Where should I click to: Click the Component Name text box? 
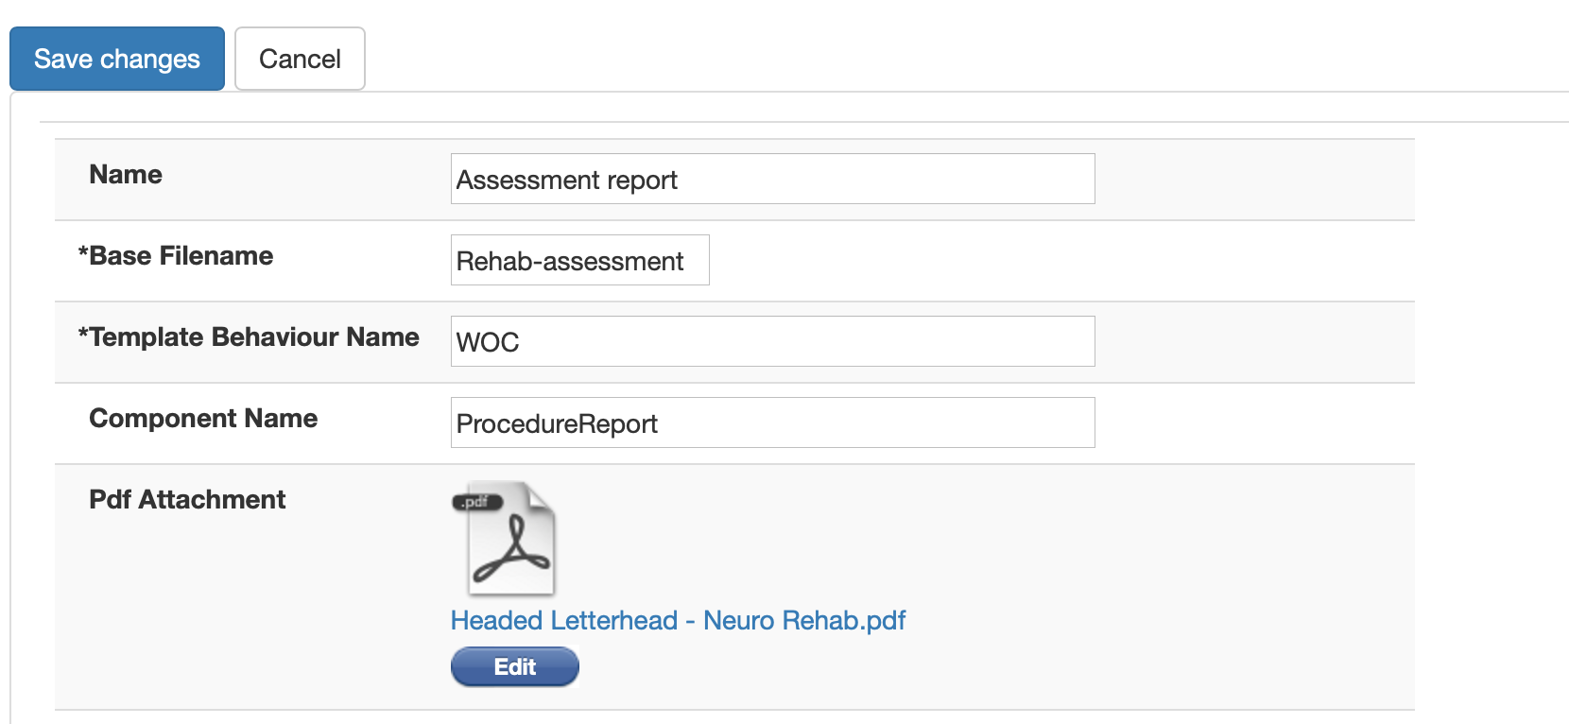(x=772, y=422)
